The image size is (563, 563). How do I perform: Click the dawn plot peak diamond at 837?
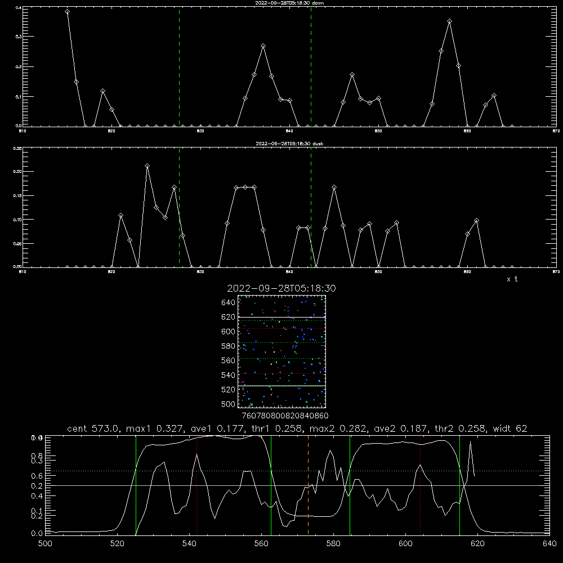click(x=263, y=46)
